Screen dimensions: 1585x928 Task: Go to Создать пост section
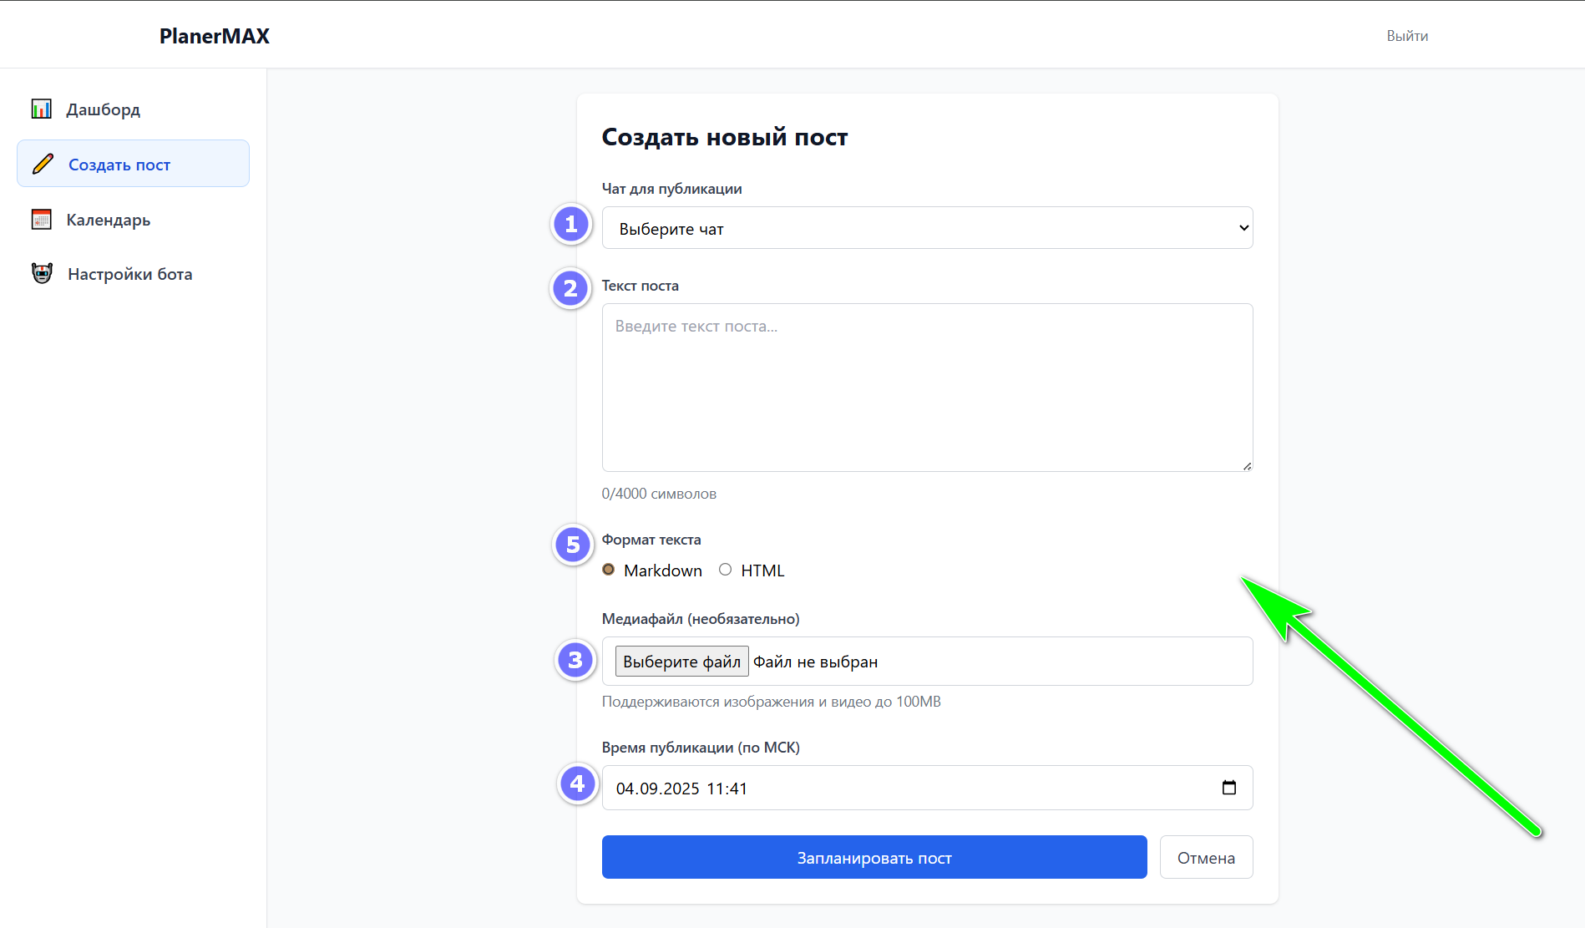click(x=133, y=164)
